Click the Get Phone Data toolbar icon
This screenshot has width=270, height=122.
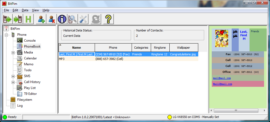pos(8,19)
